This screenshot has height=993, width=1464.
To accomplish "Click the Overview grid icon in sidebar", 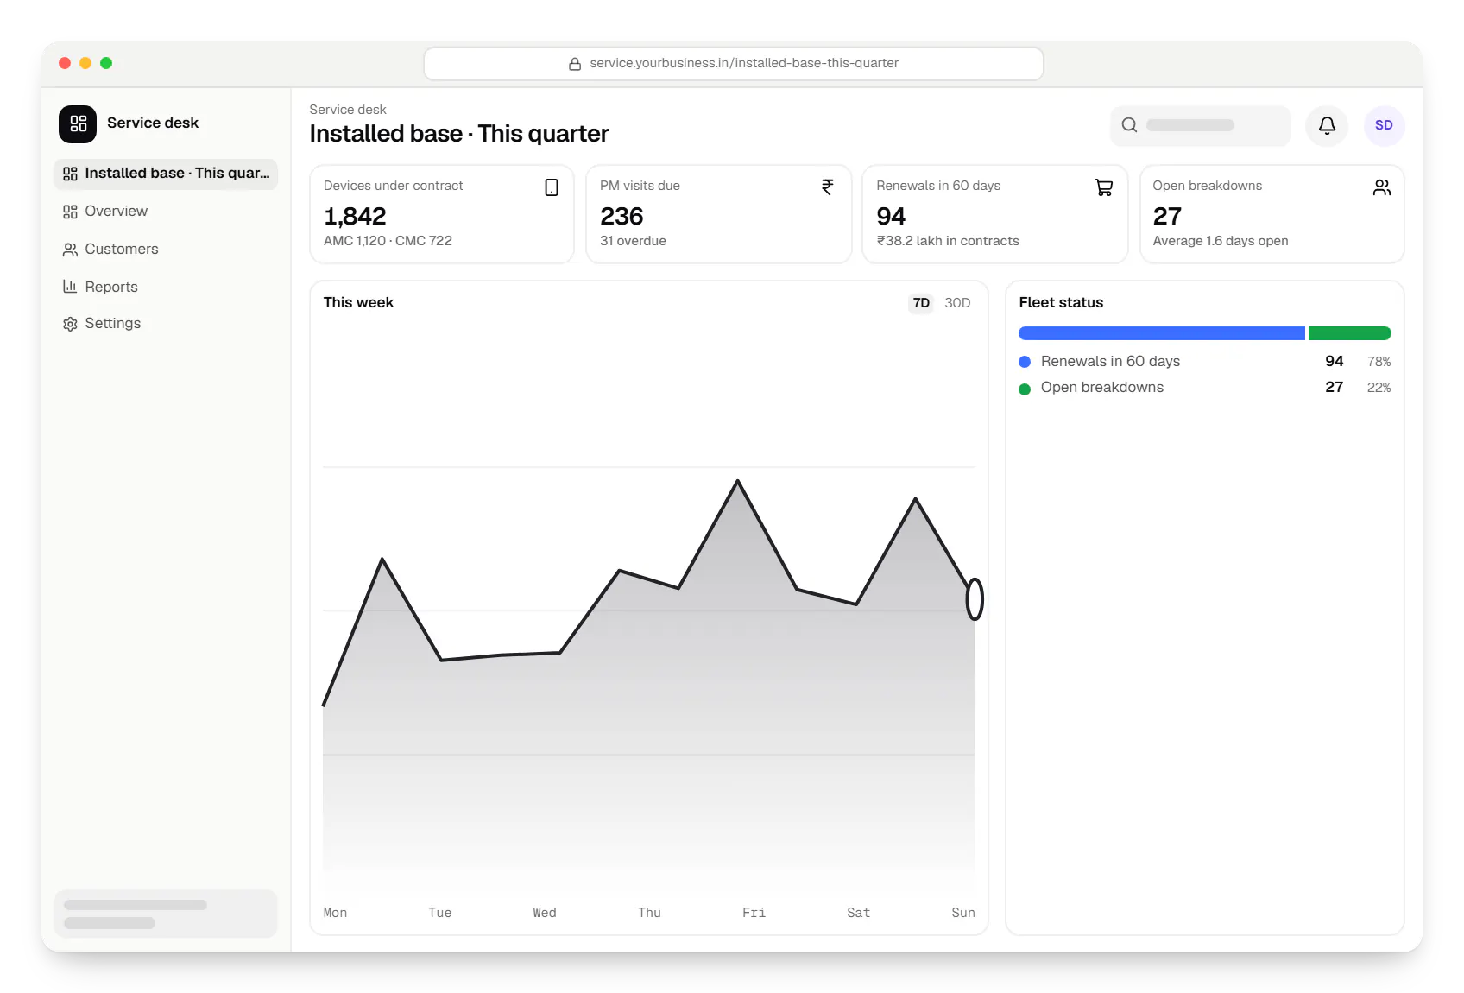I will (70, 212).
